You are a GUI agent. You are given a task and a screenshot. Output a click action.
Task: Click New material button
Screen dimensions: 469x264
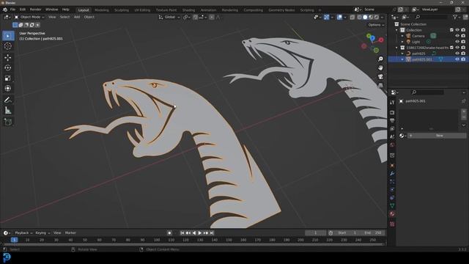(x=437, y=136)
